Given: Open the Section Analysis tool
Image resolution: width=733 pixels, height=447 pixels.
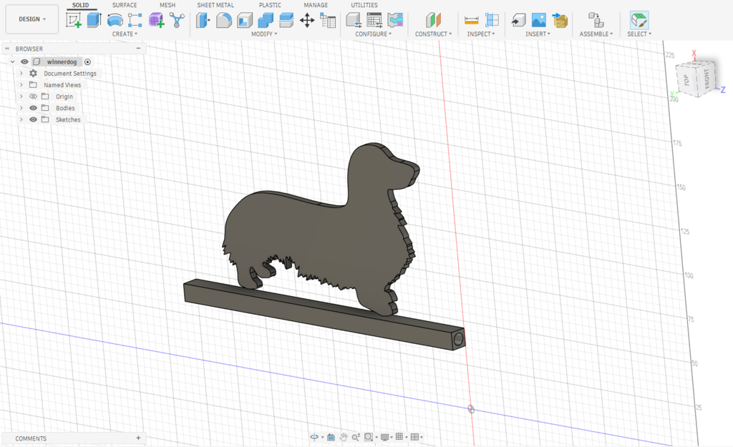Looking at the screenshot, I should click(x=492, y=20).
